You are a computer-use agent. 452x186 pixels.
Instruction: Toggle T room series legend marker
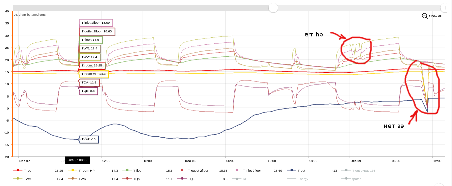[x=18, y=170]
